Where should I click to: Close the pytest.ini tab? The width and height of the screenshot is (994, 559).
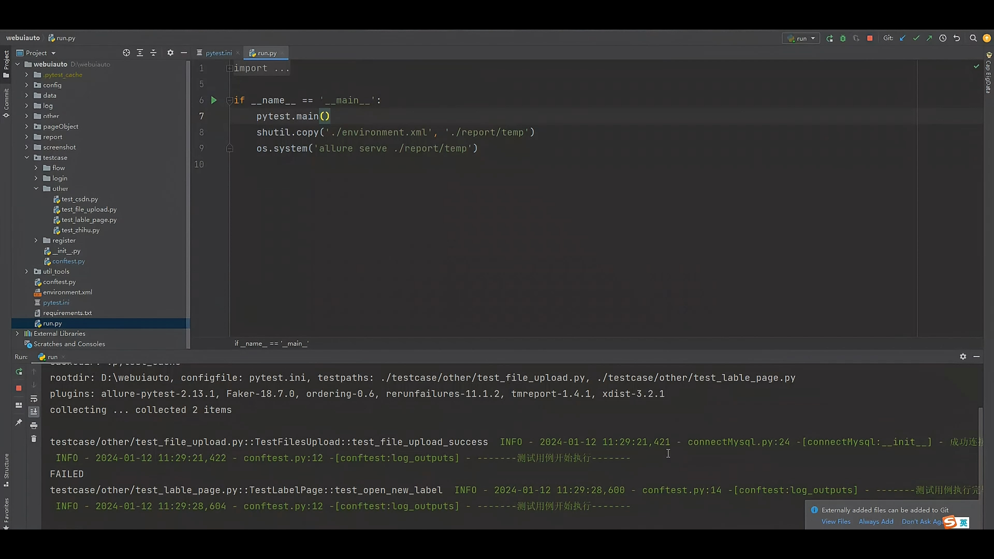(x=238, y=53)
